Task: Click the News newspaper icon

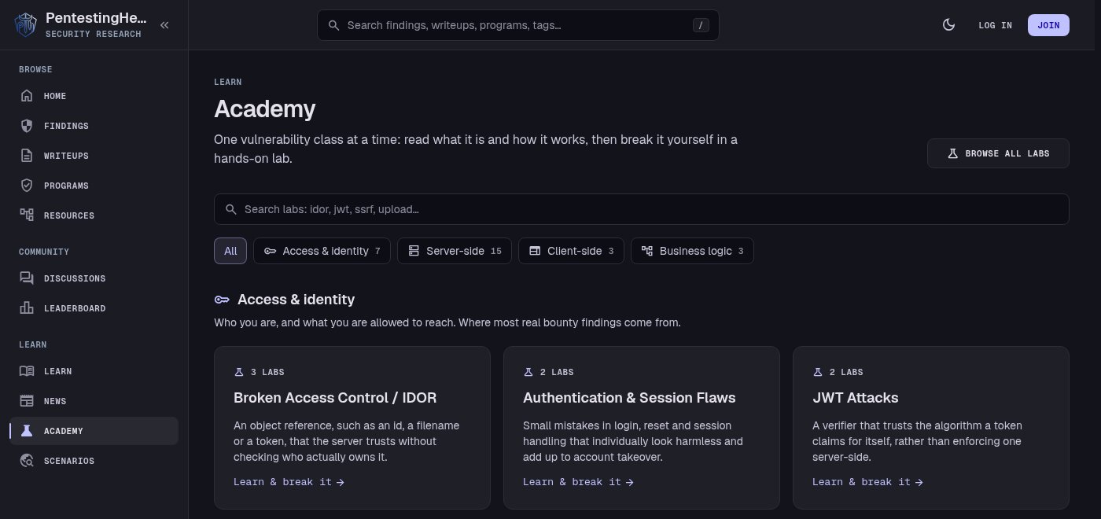Action: point(27,401)
